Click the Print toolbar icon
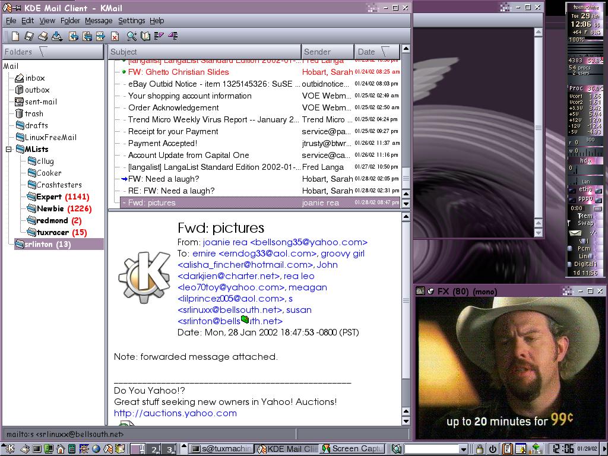 point(43,36)
